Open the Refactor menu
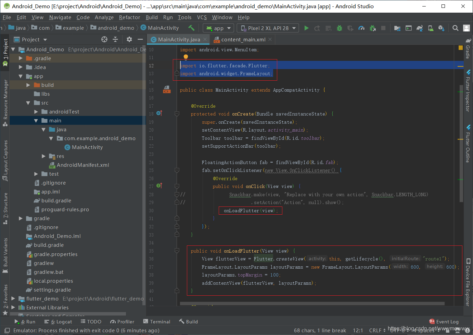The height and width of the screenshot is (335, 473). (x=129, y=17)
